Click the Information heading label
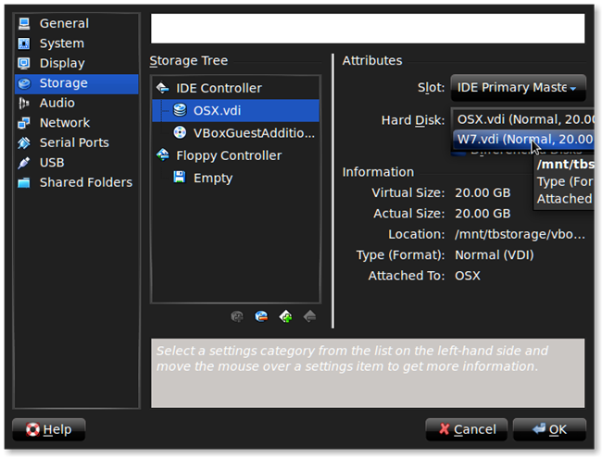This screenshot has width=602, height=457. pyautogui.click(x=378, y=172)
